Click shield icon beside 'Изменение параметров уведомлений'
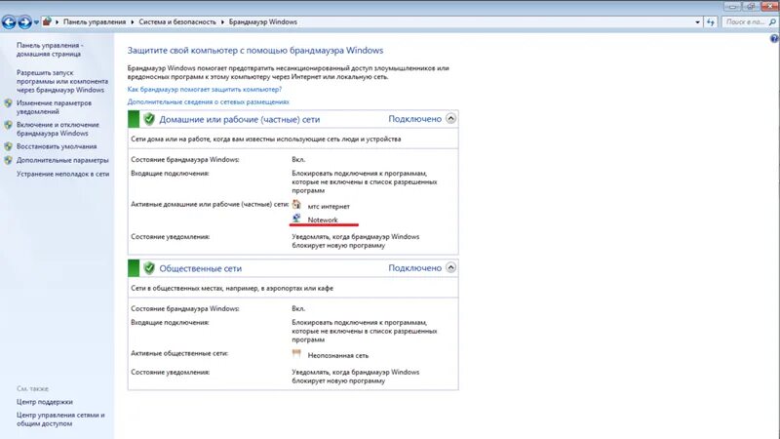The image size is (780, 439). point(8,103)
